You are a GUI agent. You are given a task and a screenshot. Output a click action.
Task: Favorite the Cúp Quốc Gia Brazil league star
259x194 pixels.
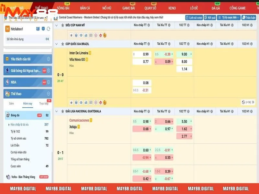click(62, 44)
